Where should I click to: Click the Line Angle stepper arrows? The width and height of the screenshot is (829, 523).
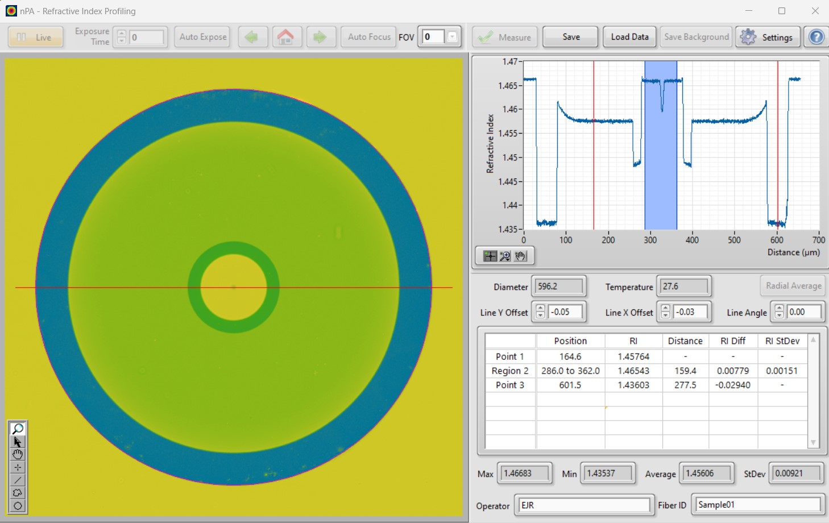pos(780,312)
